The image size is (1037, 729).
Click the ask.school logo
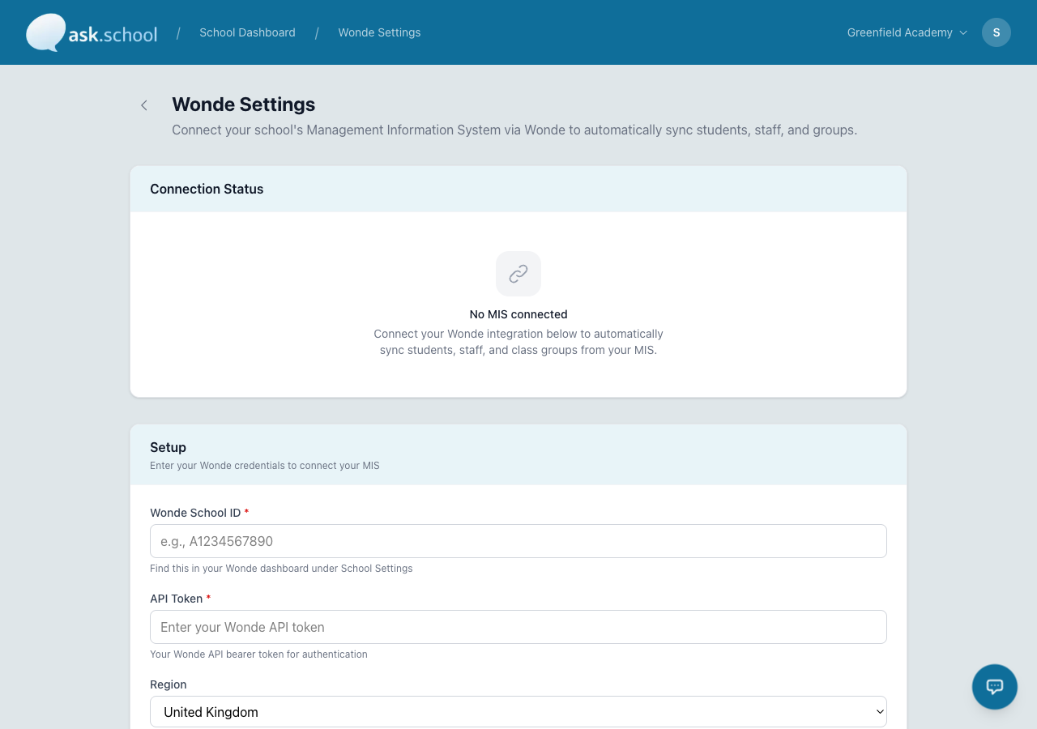92,32
